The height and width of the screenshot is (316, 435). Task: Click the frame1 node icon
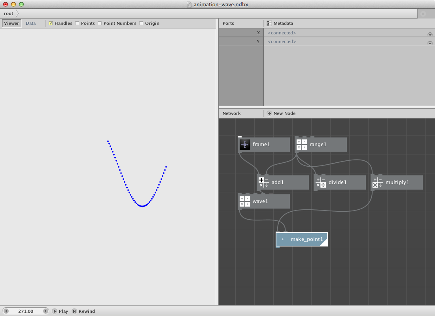point(244,145)
